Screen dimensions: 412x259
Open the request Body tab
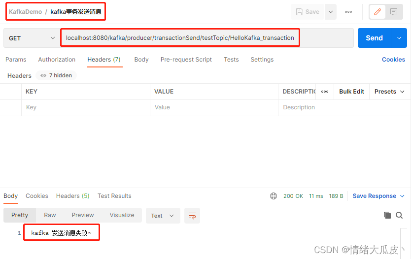[141, 60]
